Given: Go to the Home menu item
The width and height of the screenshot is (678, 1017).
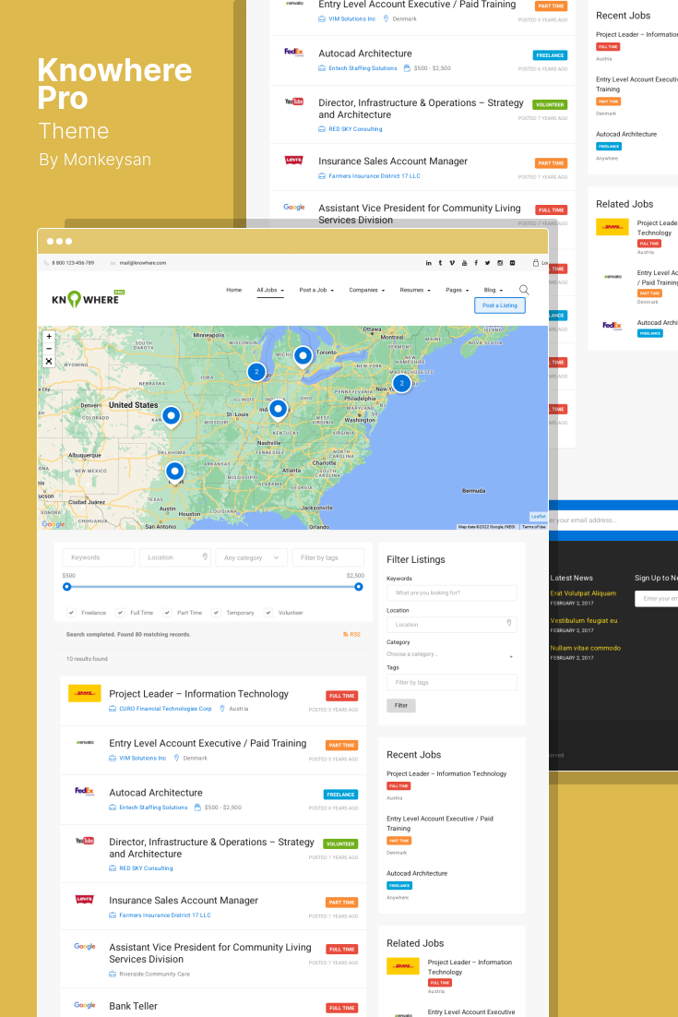Looking at the screenshot, I should pos(234,290).
